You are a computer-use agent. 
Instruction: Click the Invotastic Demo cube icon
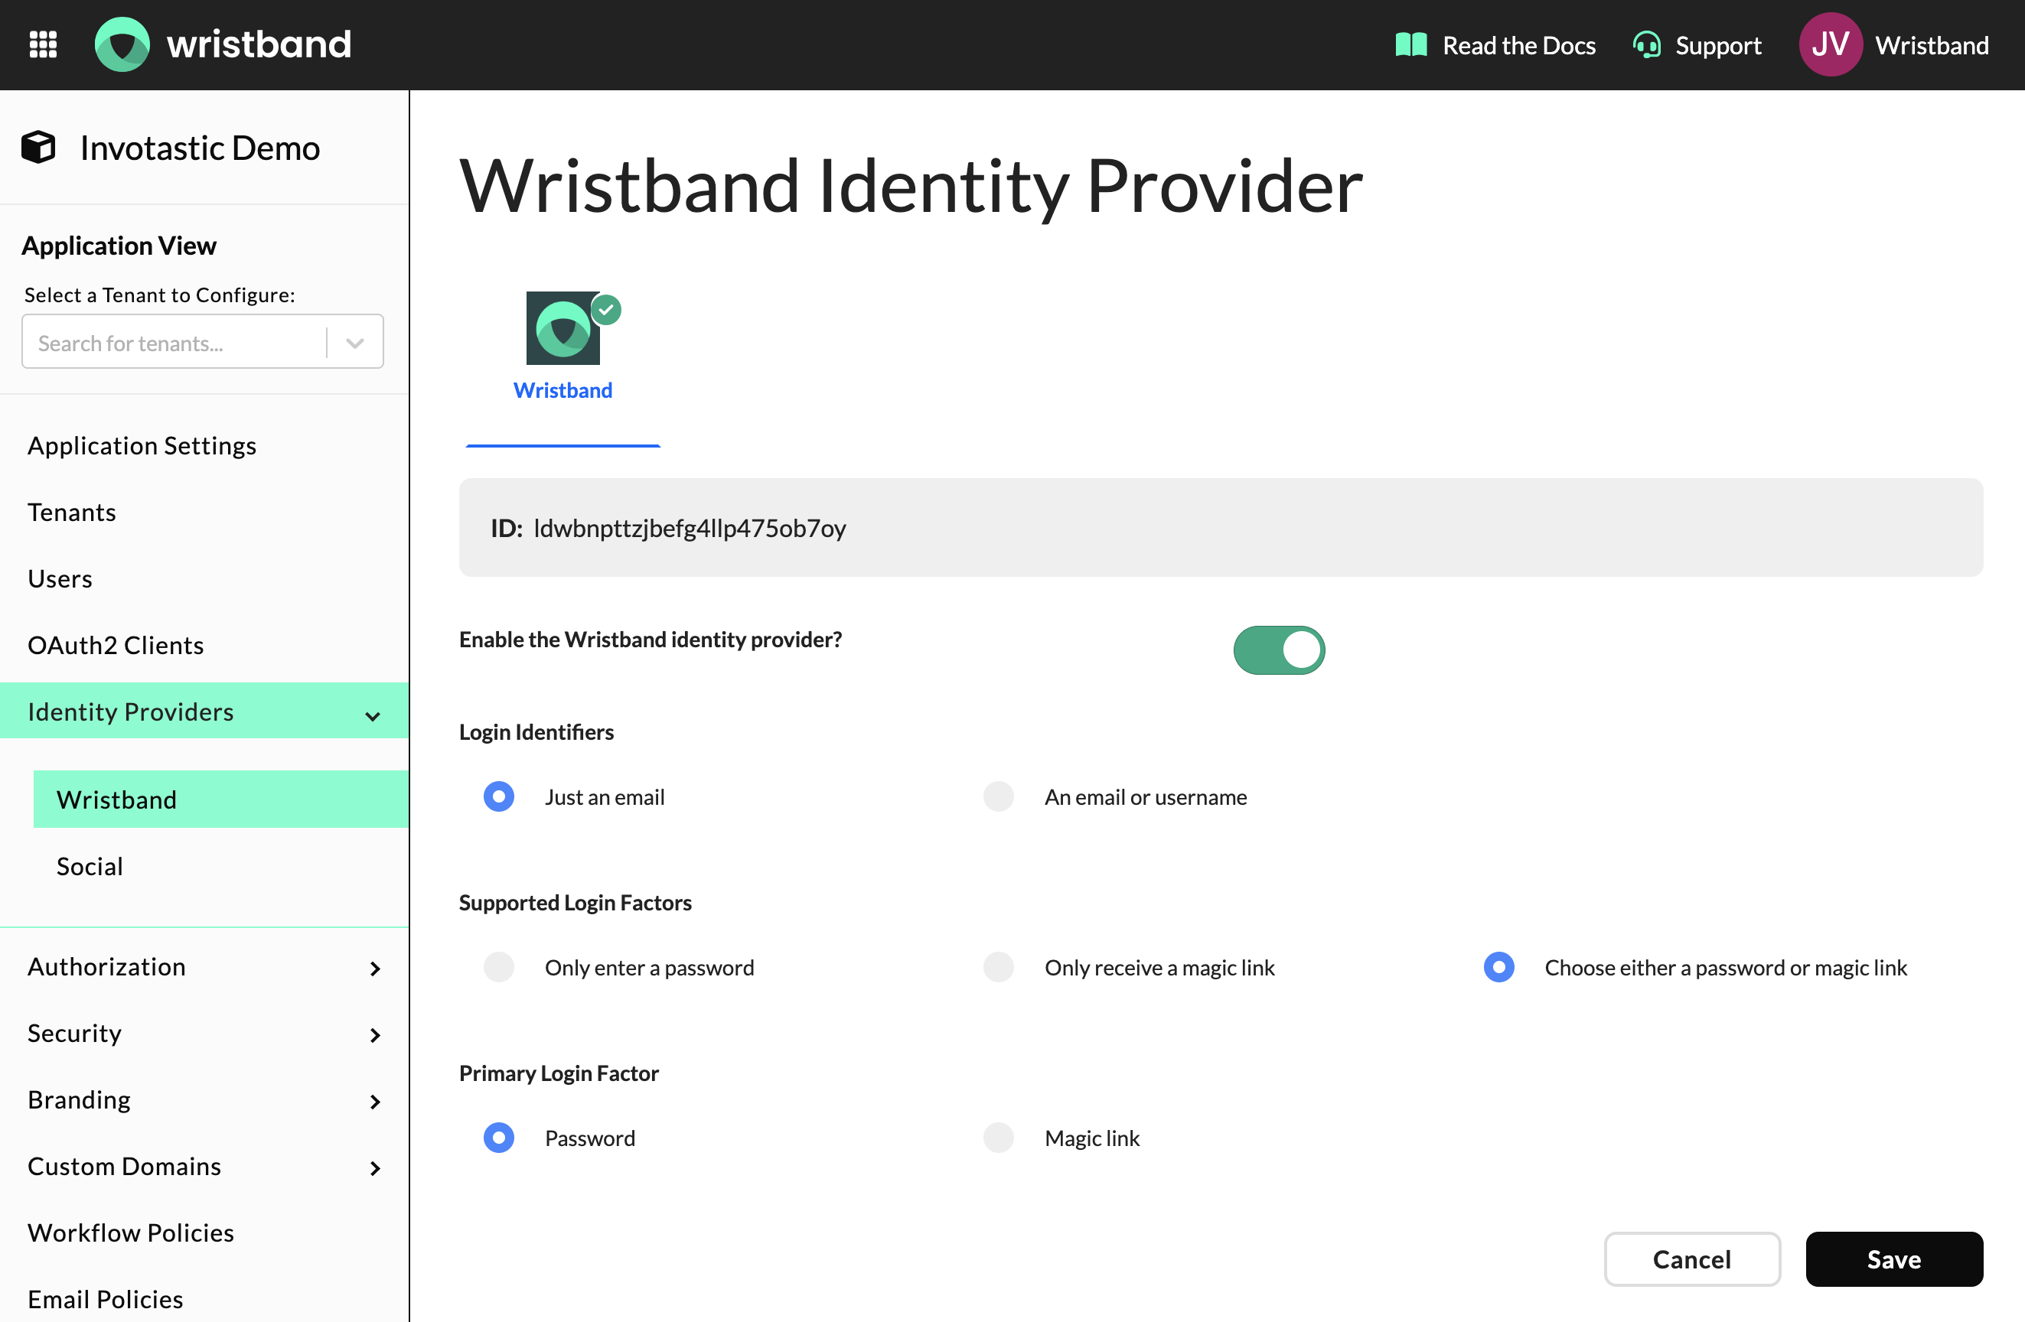coord(38,147)
